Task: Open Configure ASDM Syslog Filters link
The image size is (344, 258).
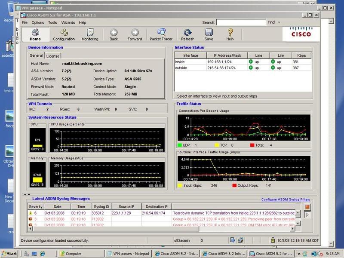Action: pos(286,200)
